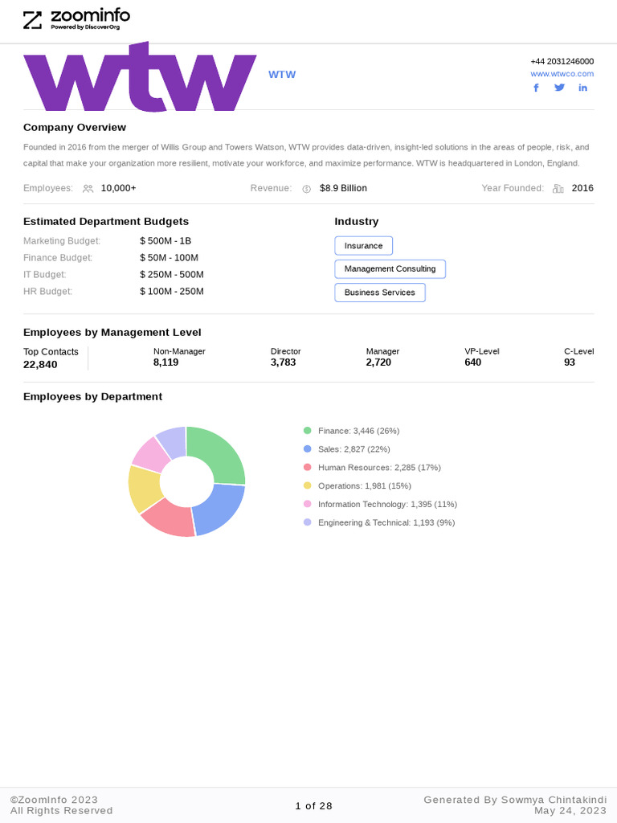Click the Sales: 2,827 (22%) legend label
617x823 pixels.
[x=354, y=449]
